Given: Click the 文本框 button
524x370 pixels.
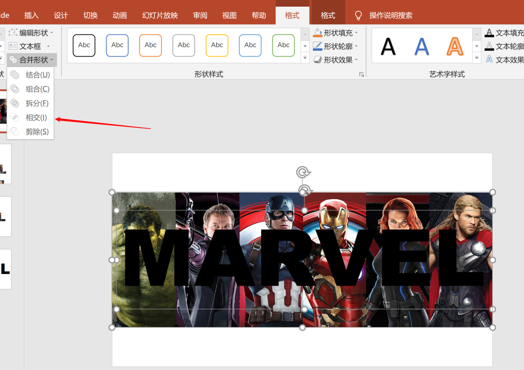Looking at the screenshot, I should (x=30, y=46).
